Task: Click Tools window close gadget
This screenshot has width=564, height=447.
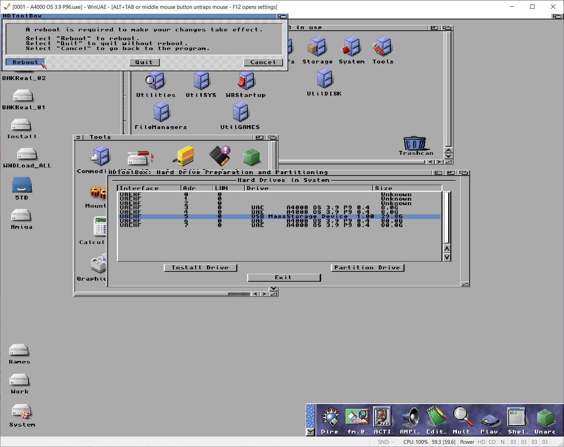Action: (78, 137)
